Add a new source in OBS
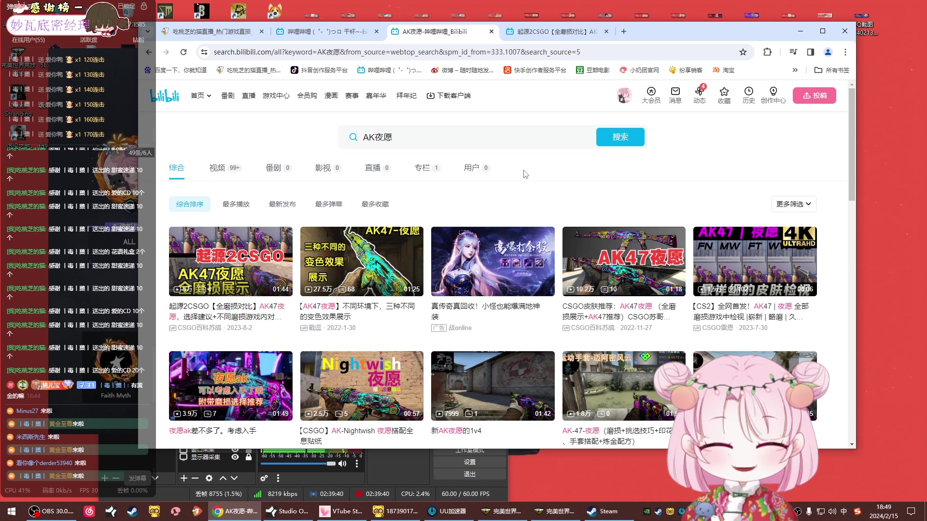The image size is (927, 521). click(x=183, y=478)
